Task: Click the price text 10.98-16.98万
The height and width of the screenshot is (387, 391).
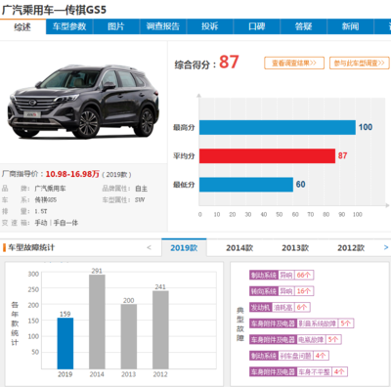Action: pos(72,174)
